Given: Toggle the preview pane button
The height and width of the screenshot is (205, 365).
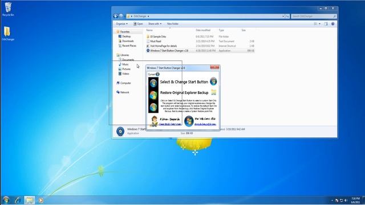Looking at the screenshot, I should [326, 24].
